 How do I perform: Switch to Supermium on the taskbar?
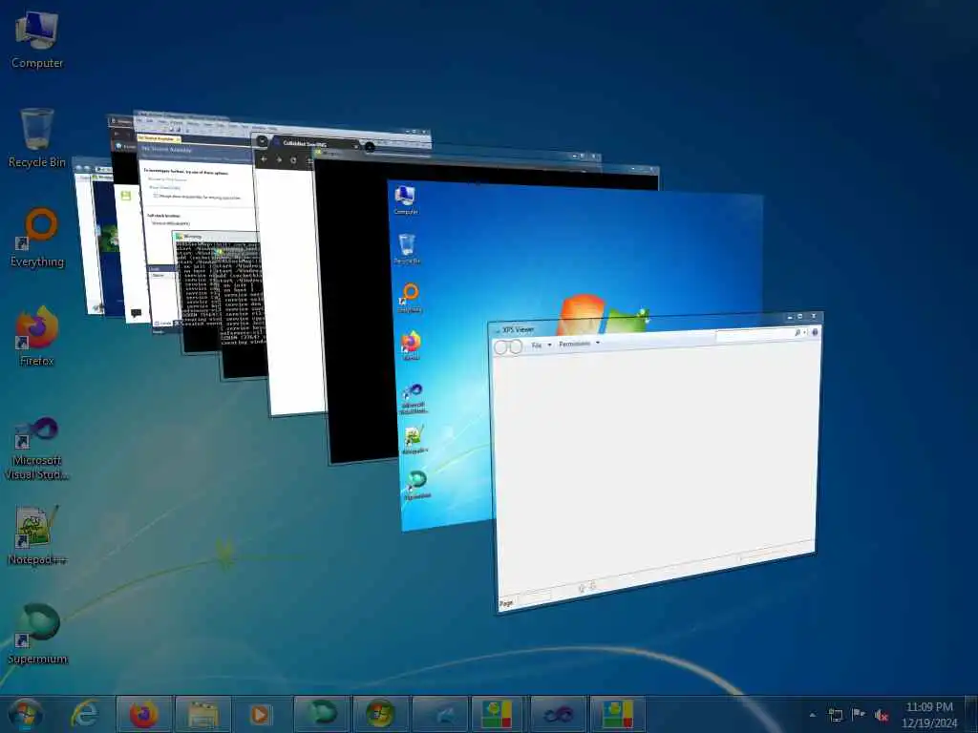pyautogui.click(x=321, y=714)
